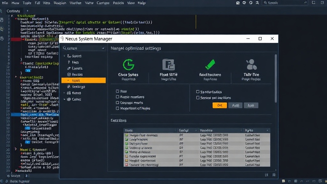Click the first column header of the table
Screen dimensions: 327x184
tap(150, 130)
